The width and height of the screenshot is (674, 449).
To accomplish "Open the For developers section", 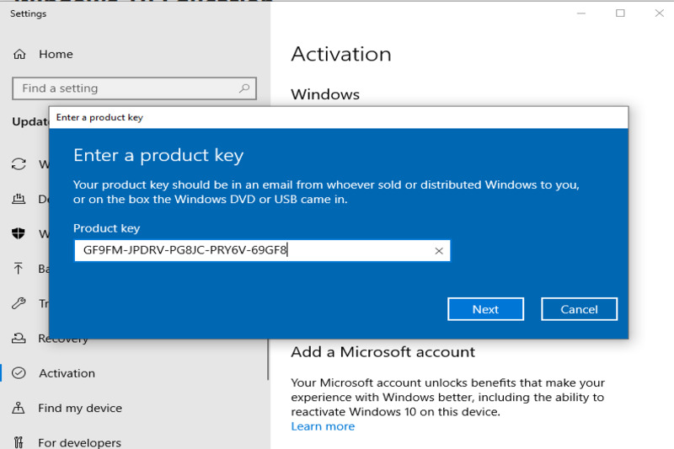I will point(79,442).
